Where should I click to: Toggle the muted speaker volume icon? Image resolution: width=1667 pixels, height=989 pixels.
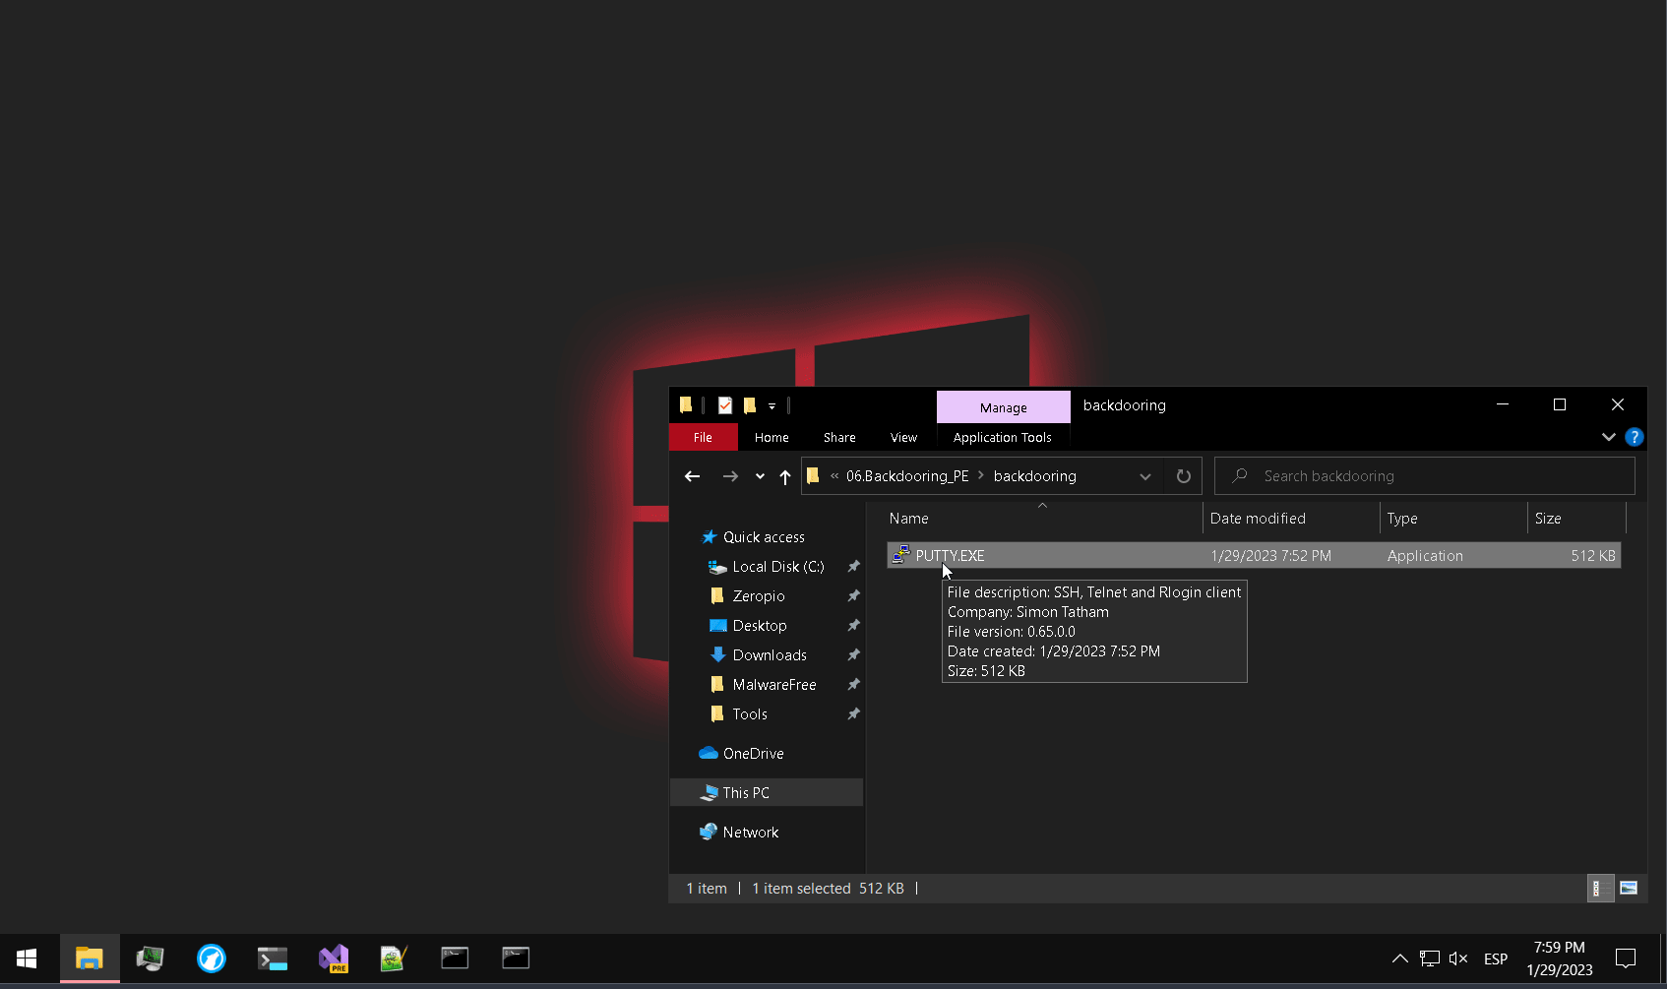1458,958
